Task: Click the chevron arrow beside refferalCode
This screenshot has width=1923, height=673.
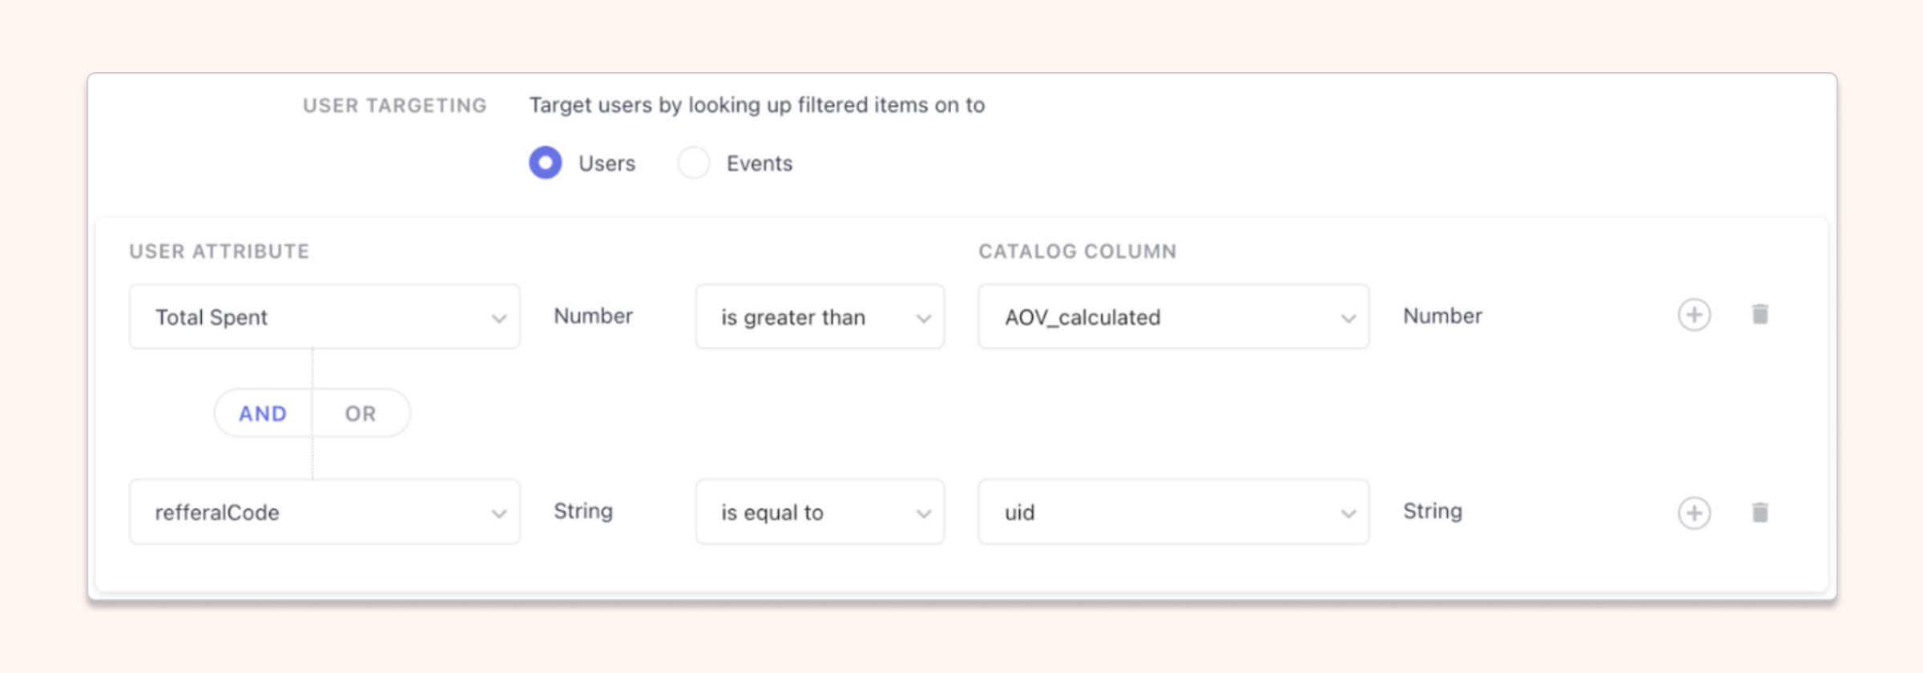Action: pos(498,514)
